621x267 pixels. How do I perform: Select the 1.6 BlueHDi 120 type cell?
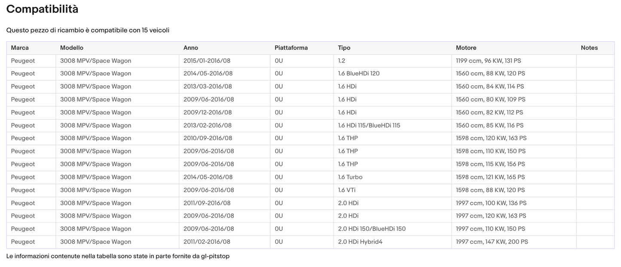coord(358,74)
